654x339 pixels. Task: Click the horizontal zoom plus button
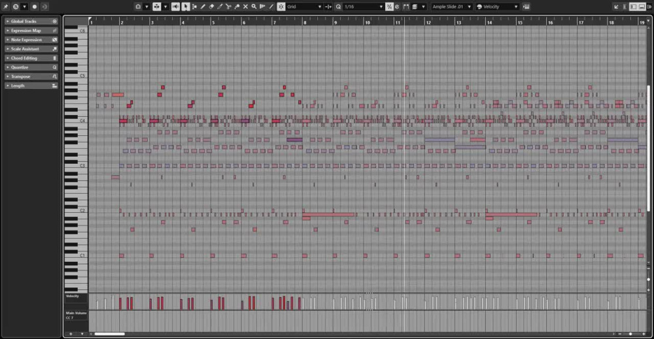[x=644, y=334]
